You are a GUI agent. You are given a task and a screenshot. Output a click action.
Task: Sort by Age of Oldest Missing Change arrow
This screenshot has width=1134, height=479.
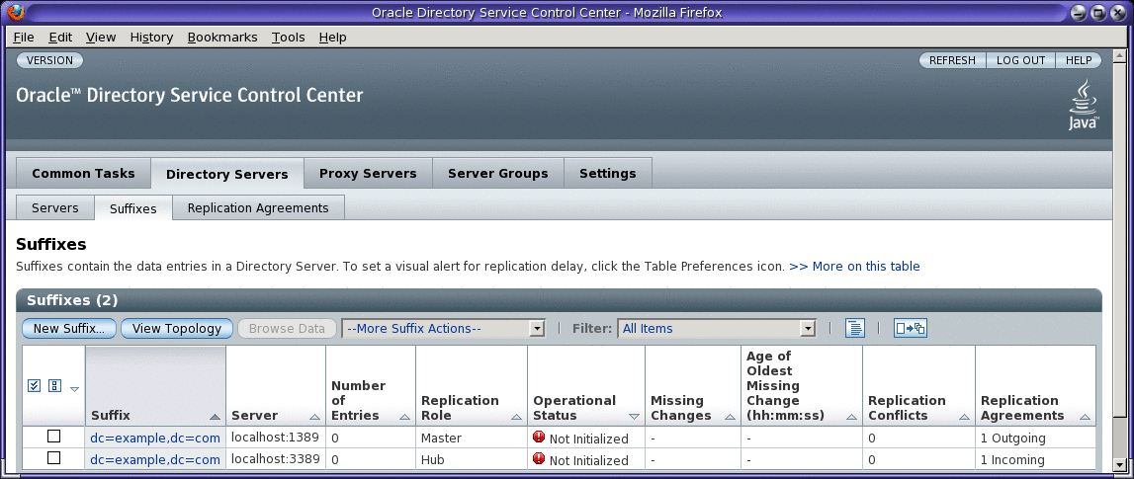(851, 417)
